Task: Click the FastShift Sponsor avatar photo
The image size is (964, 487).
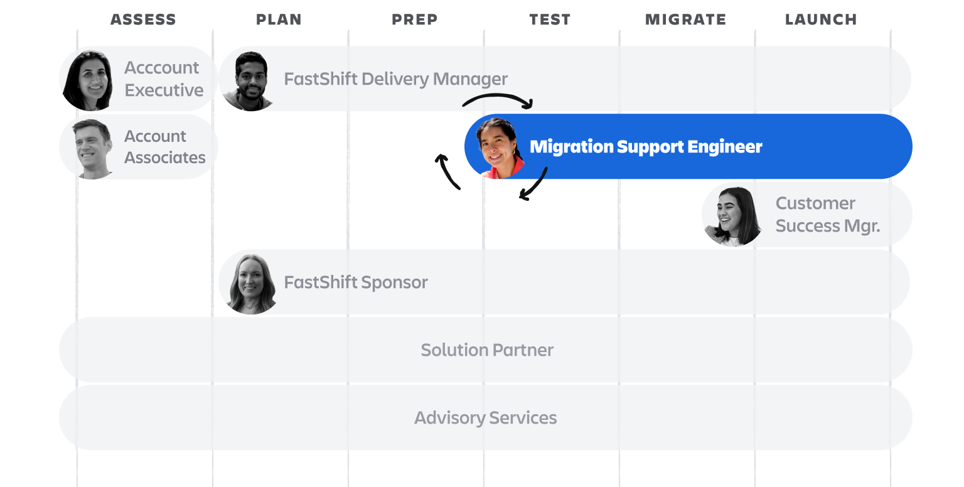Action: click(x=251, y=284)
